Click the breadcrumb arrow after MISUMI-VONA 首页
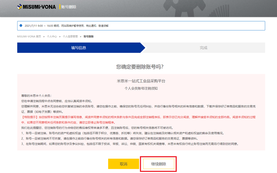The image size is (277, 173). pyautogui.click(x=44, y=37)
